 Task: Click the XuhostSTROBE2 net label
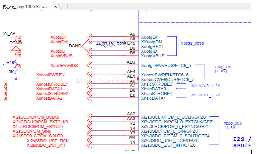coord(52,94)
